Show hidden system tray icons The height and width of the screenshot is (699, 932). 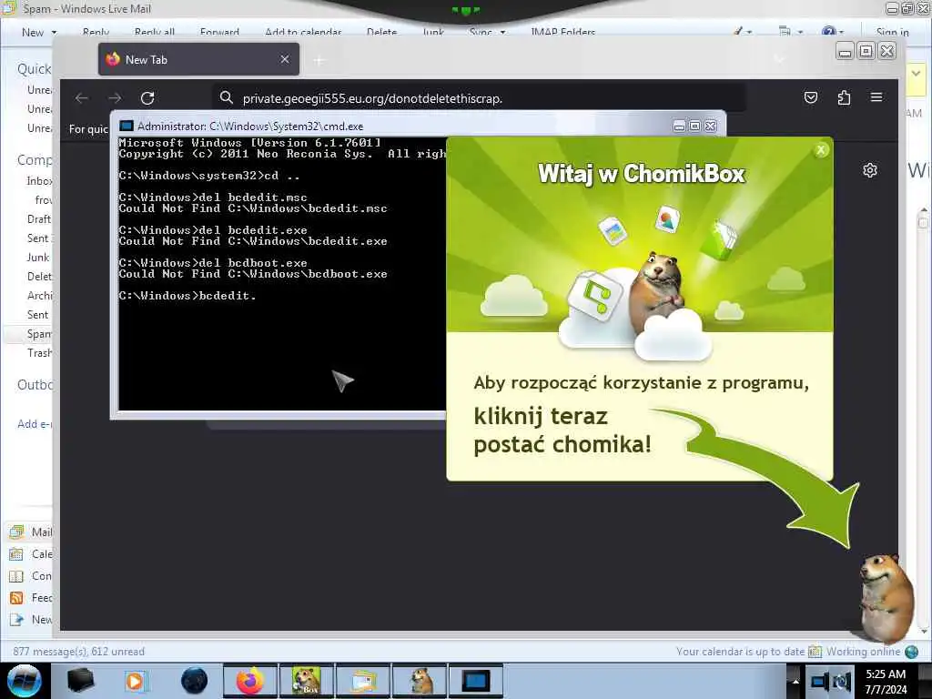pyautogui.click(x=795, y=682)
